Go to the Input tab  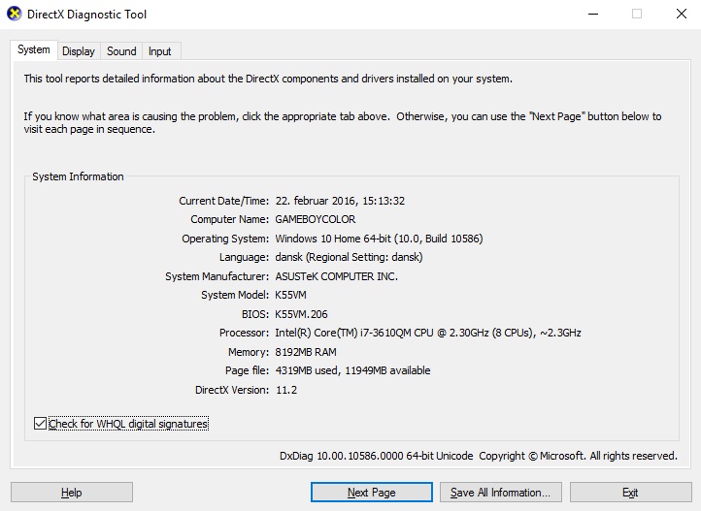160,51
